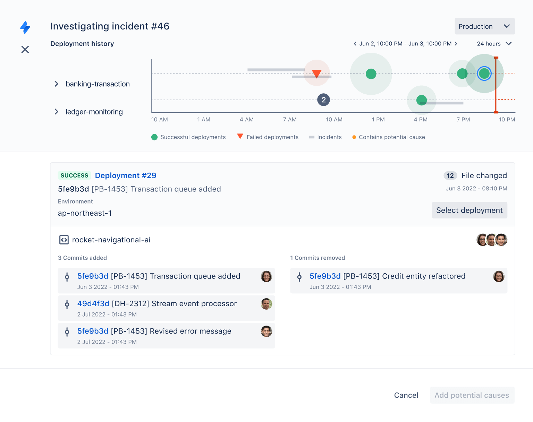Open the 24 hours time range dropdown
The image size is (533, 422).
[494, 44]
